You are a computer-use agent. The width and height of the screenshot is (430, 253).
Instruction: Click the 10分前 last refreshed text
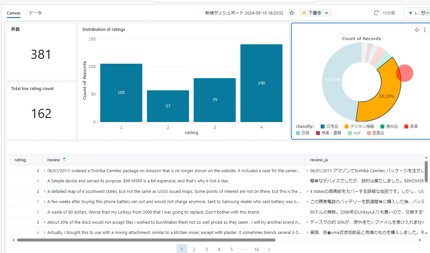point(389,13)
